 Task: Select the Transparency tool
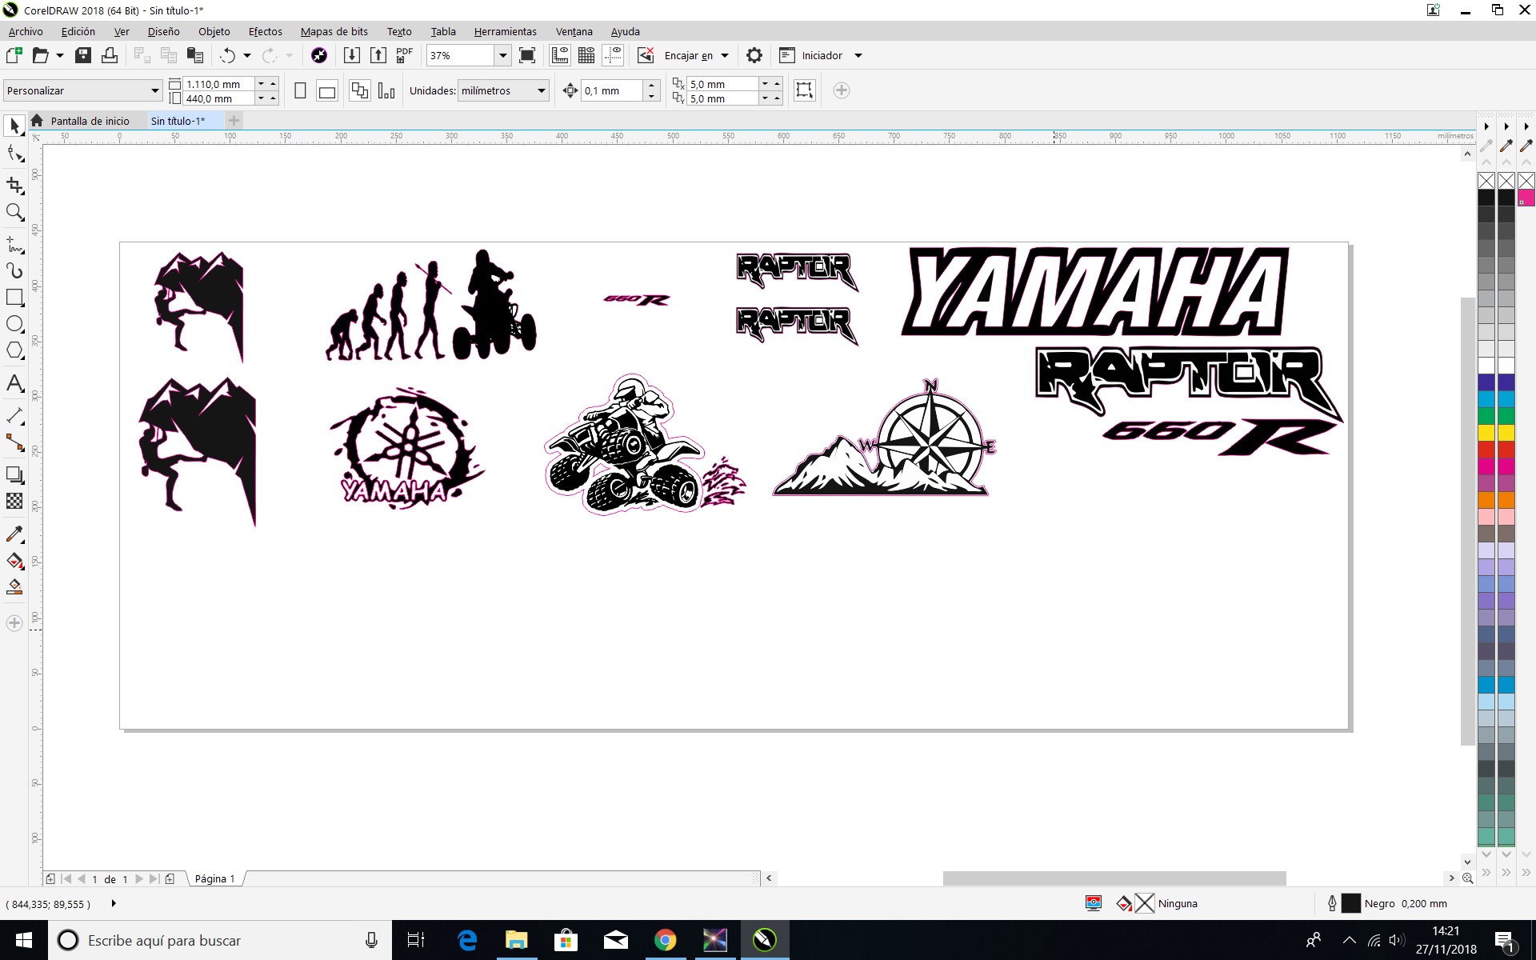14,501
